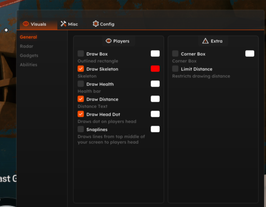Image resolution: width=266 pixels, height=207 pixels.
Task: Pick the Snaplines color swatch
Action: click(x=155, y=129)
